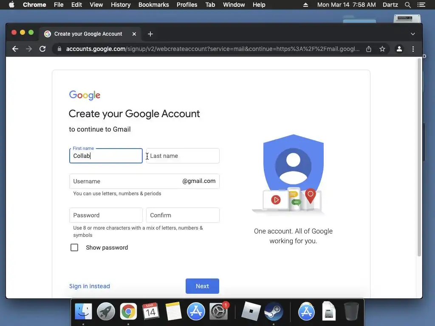Enable the Show password checkbox
Viewport: 435px width, 326px height.
tap(74, 247)
